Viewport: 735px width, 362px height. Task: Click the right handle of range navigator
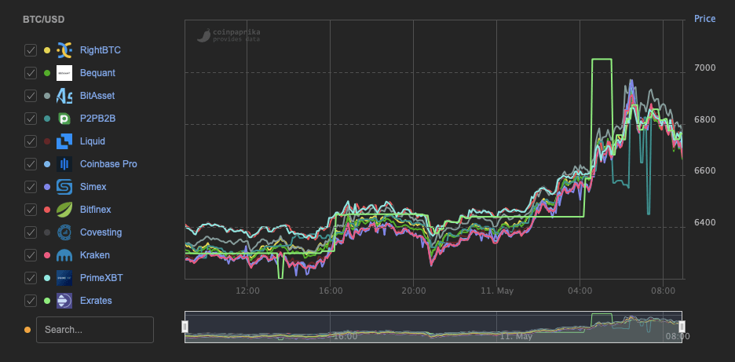coord(682,327)
